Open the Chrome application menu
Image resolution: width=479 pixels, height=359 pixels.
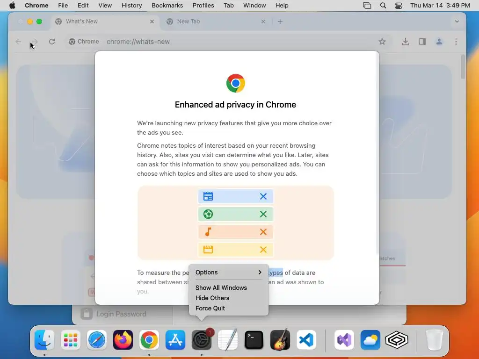(36, 6)
